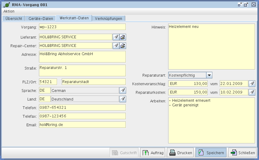259x160 pixels.
Task: Open the folder icon beside Repair-Center field
Action: pos(123,46)
